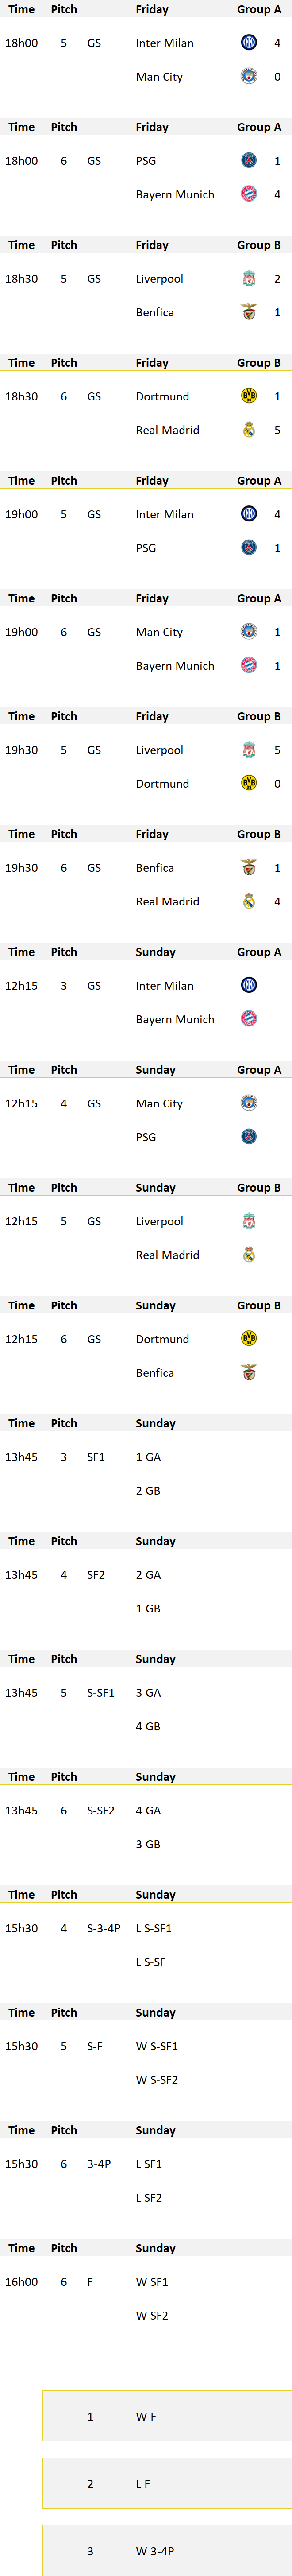Viewport: 292px width, 2576px height.
Task: Click empty score cell for Sunday Benfica
Action: pyautogui.click(x=277, y=1372)
